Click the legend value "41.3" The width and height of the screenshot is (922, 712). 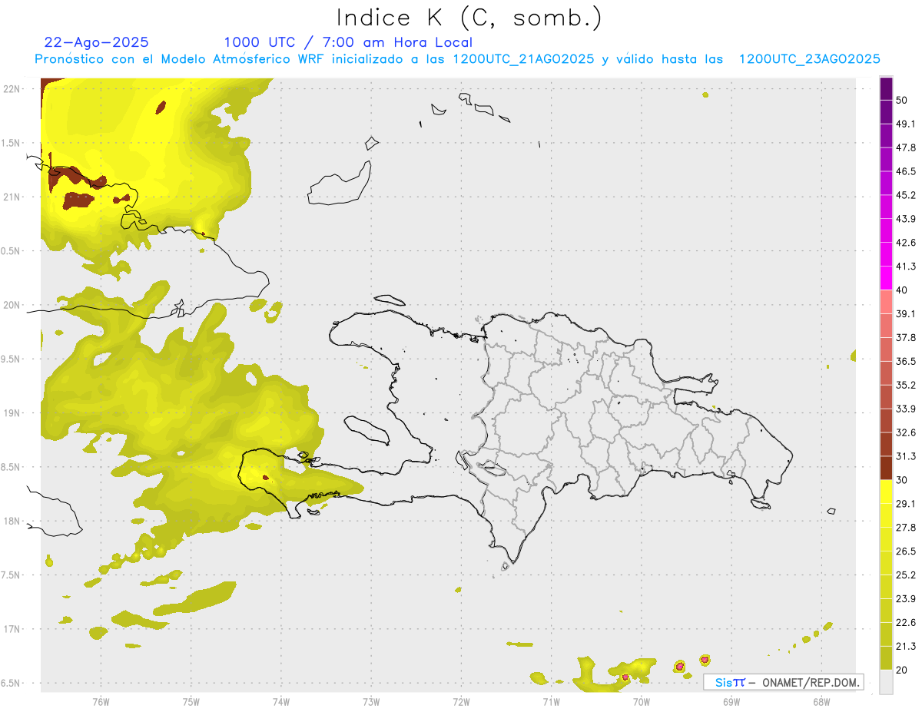coord(906,267)
